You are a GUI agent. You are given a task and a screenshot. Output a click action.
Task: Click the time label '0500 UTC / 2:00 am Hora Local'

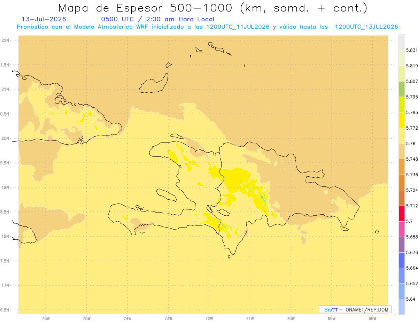pyautogui.click(x=157, y=19)
